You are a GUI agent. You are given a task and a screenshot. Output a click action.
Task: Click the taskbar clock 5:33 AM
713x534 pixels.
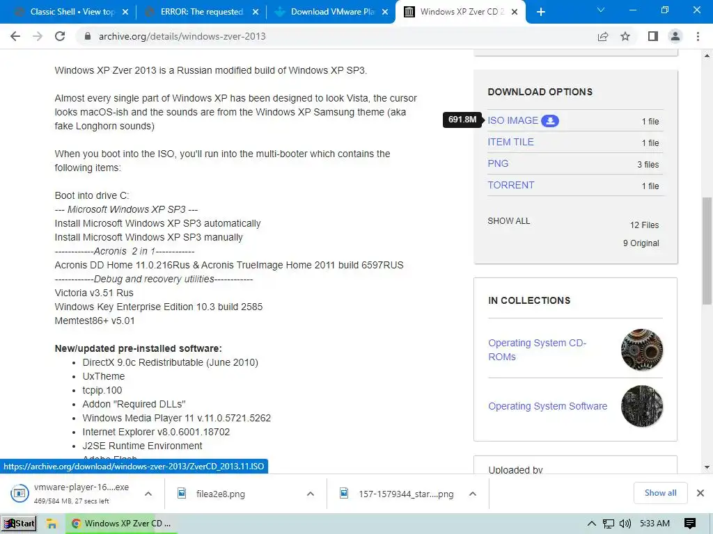coord(655,524)
